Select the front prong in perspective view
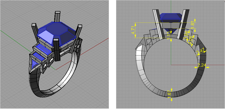Viewport: 225px width, 109px height. point(57,50)
